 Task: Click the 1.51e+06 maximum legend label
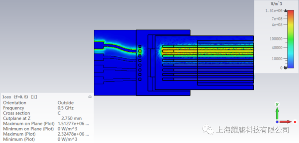(274, 10)
